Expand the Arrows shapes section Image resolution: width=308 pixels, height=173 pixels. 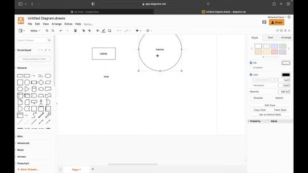coord(21,157)
